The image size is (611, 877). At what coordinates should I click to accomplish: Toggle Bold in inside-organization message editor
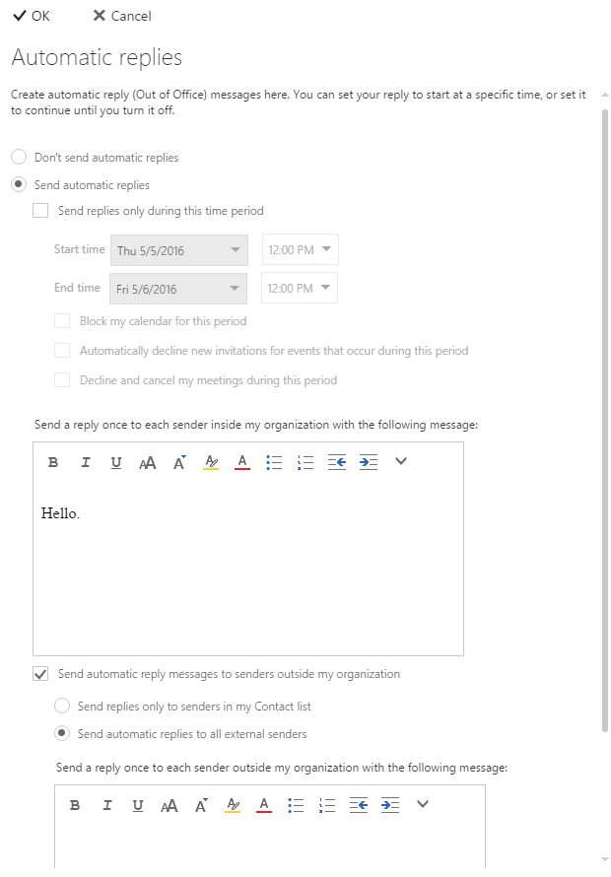[53, 462]
